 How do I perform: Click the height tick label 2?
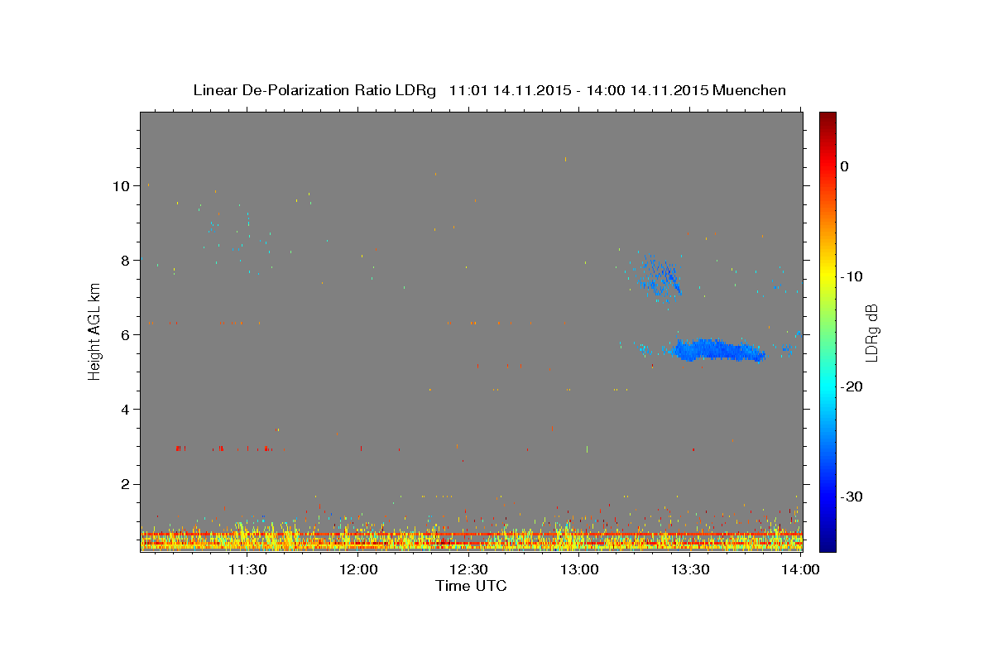pyautogui.click(x=125, y=484)
